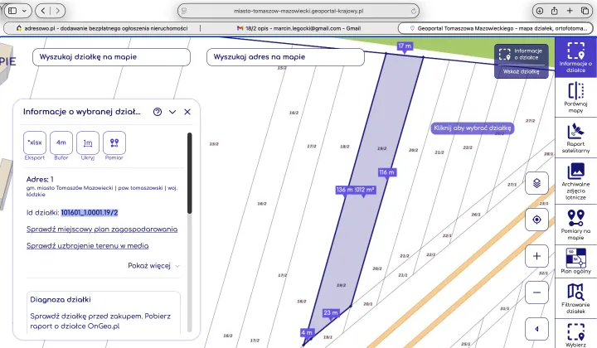Reload the page in Safari
The width and height of the screenshot is (597, 348).
click(414, 11)
